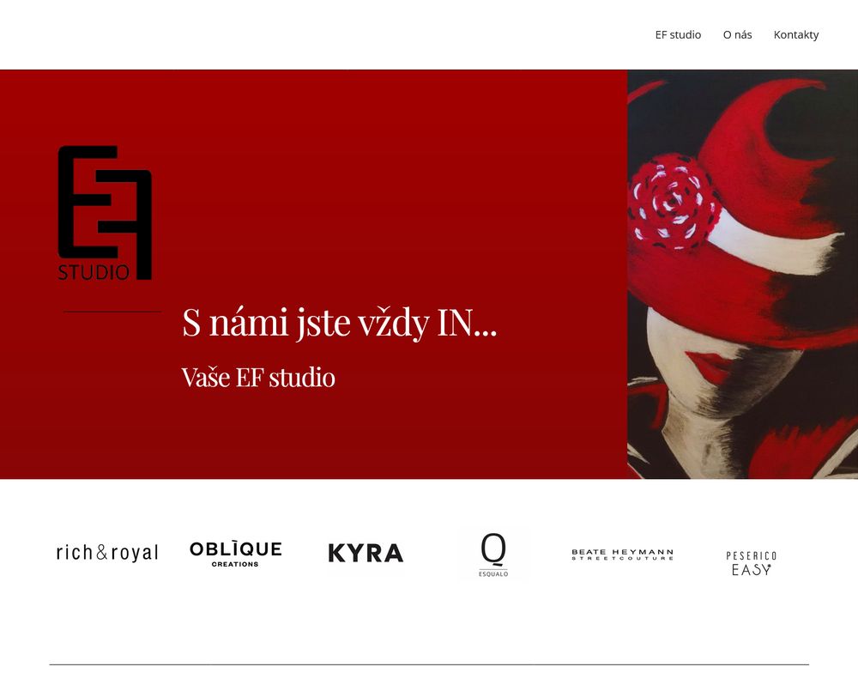Open the Oblique Creations brand logo
This screenshot has height=685, width=858.
[x=235, y=554]
